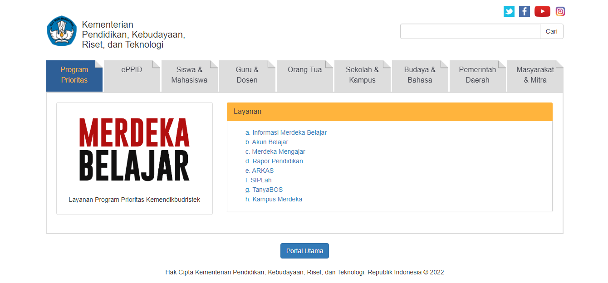Viewport: 608px width, 283px height.
Task: Select the Program Prioritas tab
Action: click(74, 76)
